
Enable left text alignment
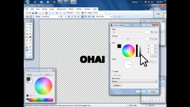[83, 17]
